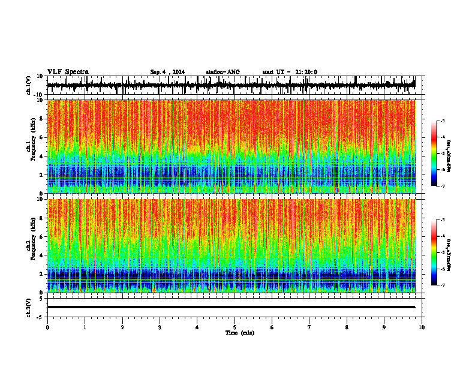Click the ch.1 colorbar log(PSD) label

(x=449, y=157)
